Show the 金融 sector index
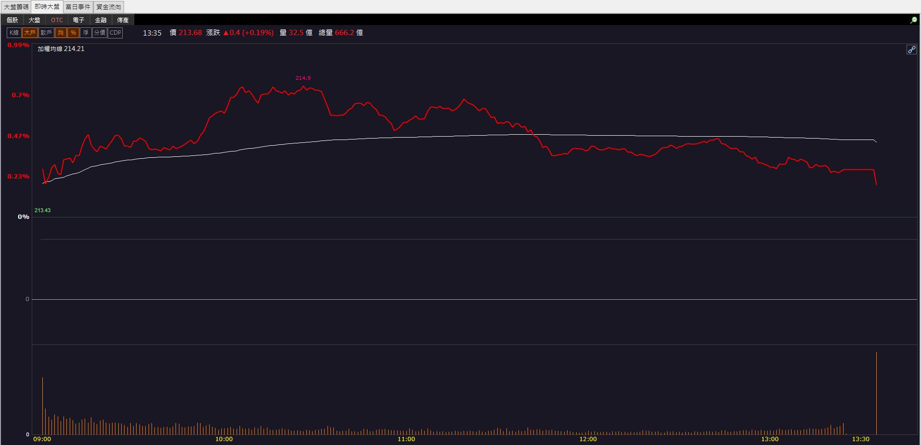The height and width of the screenshot is (445, 921). coord(101,20)
